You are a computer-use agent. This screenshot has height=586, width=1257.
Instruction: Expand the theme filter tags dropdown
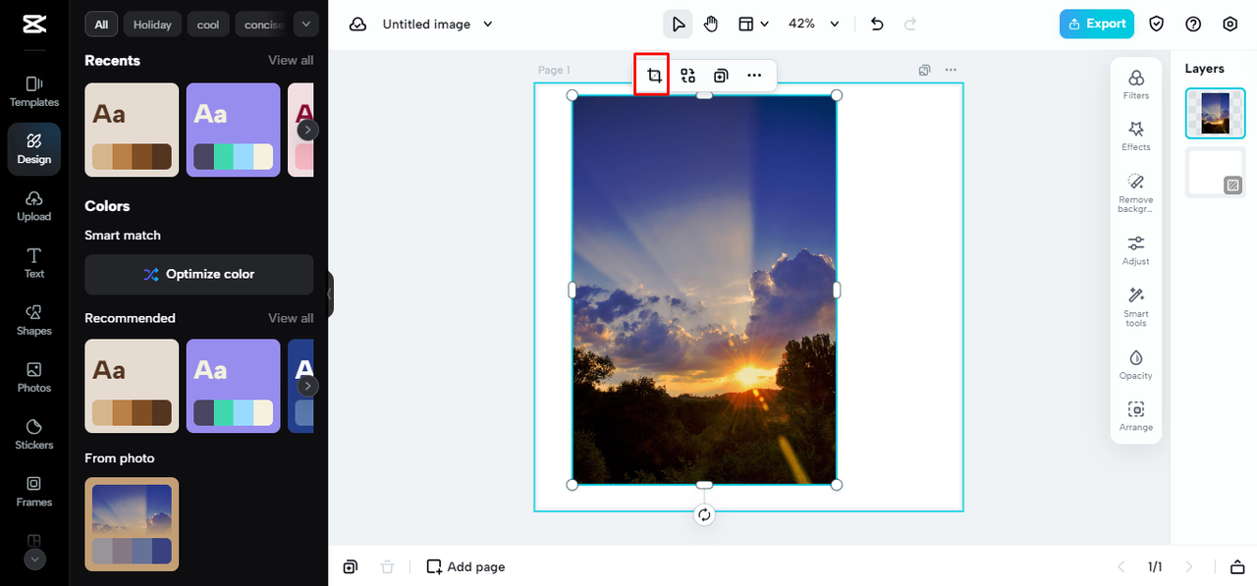tap(305, 25)
